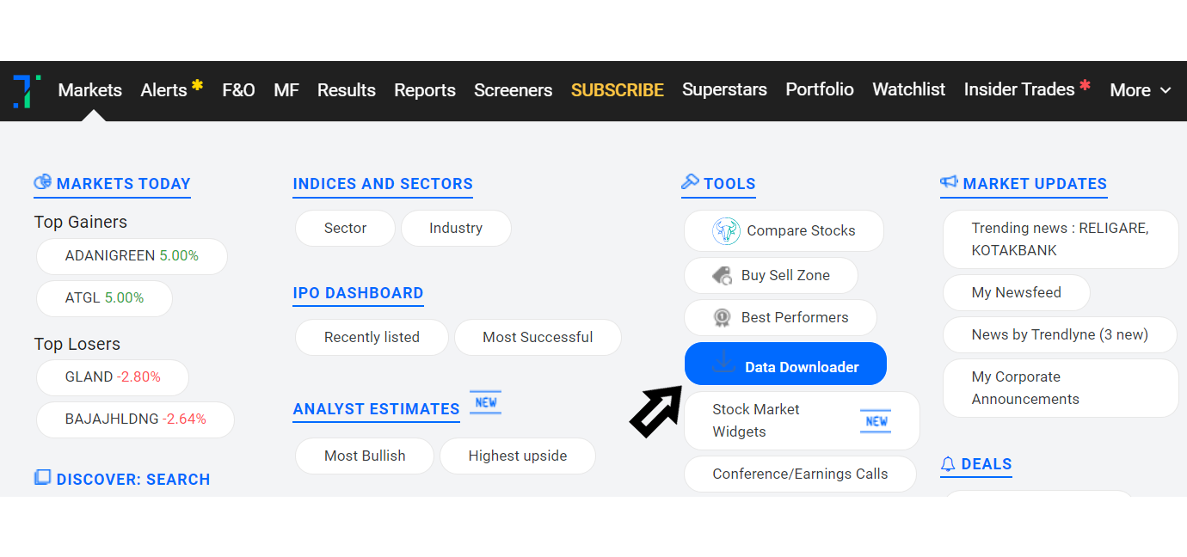Open the Screeners menu item

click(x=514, y=90)
